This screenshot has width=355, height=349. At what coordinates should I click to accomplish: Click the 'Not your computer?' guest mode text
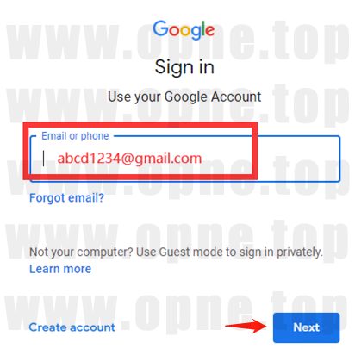(x=176, y=252)
